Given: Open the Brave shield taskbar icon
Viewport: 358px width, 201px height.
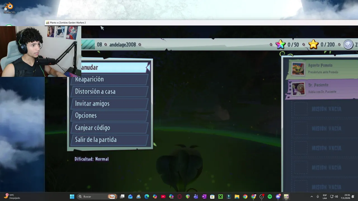Looking at the screenshot, I should click(x=188, y=197).
